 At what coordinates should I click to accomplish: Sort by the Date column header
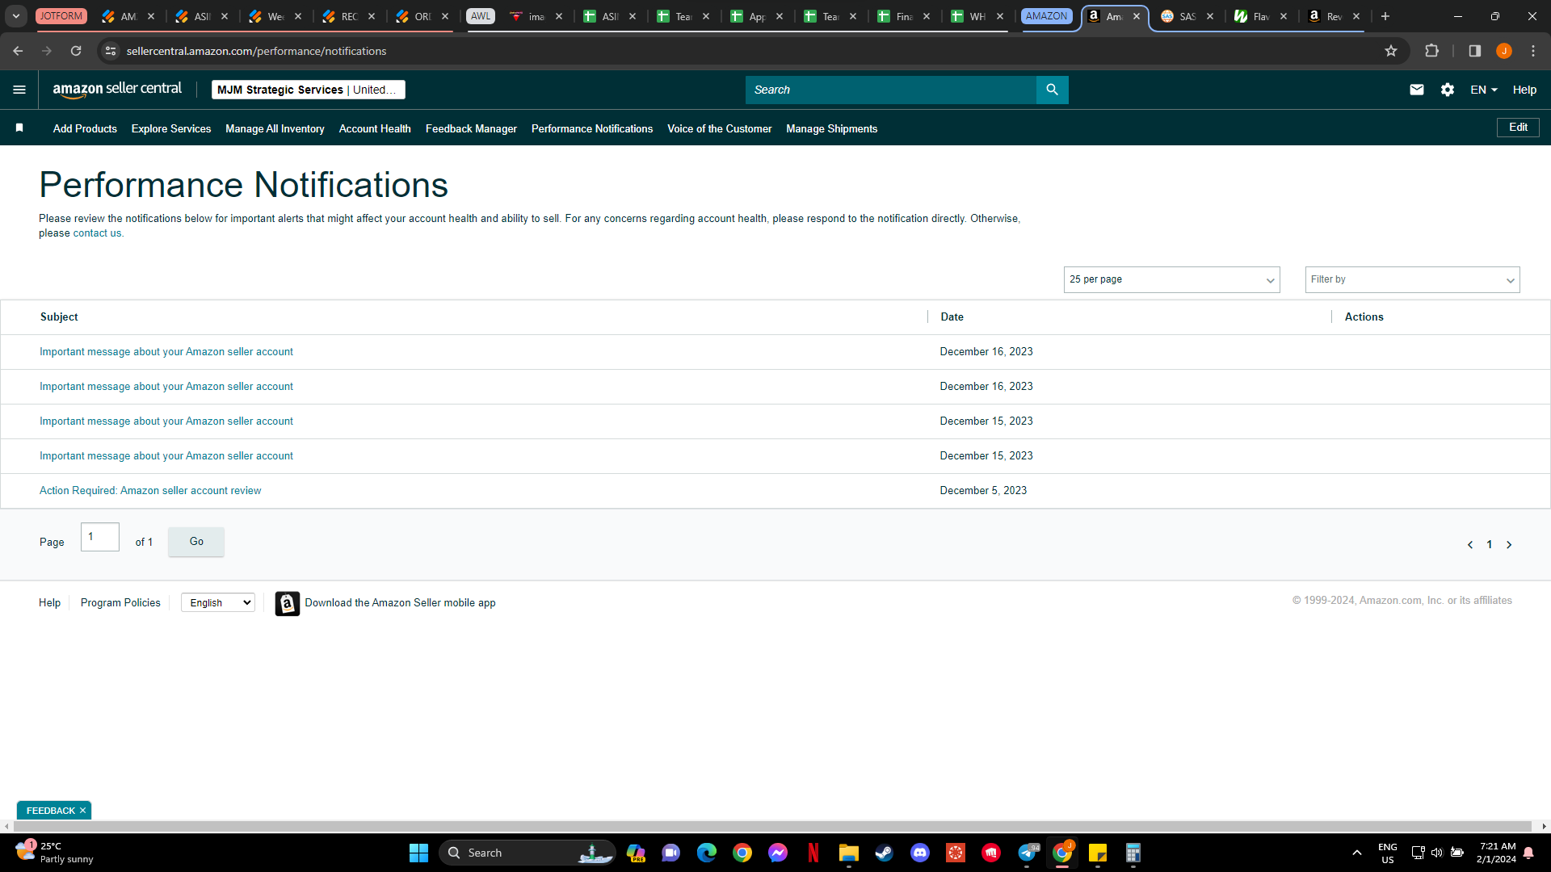(x=952, y=317)
